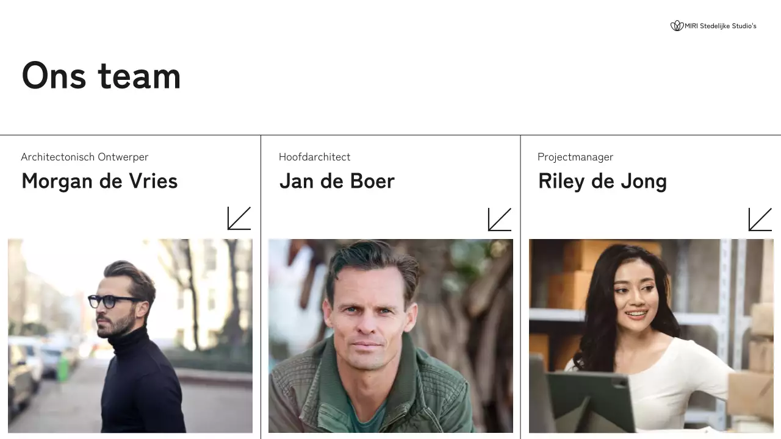The height and width of the screenshot is (439, 781).
Task: Select the Projectmanager role label
Action: coord(575,157)
